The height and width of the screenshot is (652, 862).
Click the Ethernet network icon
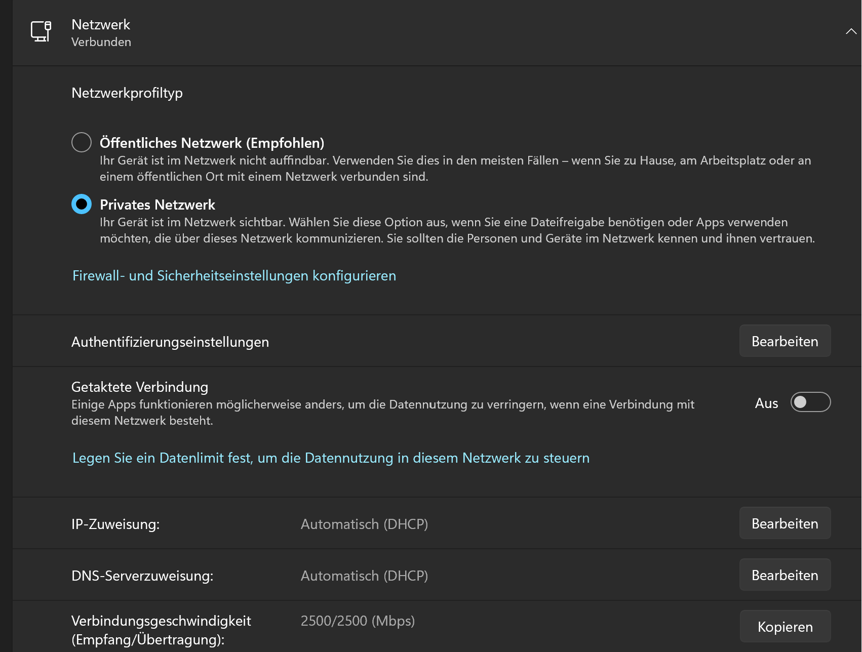[41, 31]
